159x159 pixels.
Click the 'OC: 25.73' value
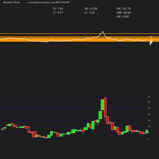[x=123, y=9]
